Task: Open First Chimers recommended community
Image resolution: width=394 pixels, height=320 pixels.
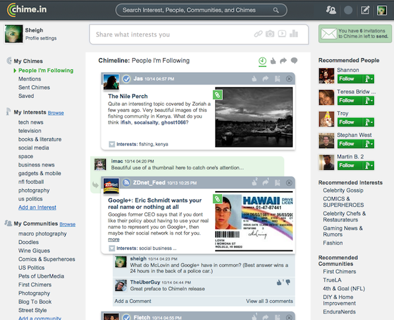Action: click(340, 272)
